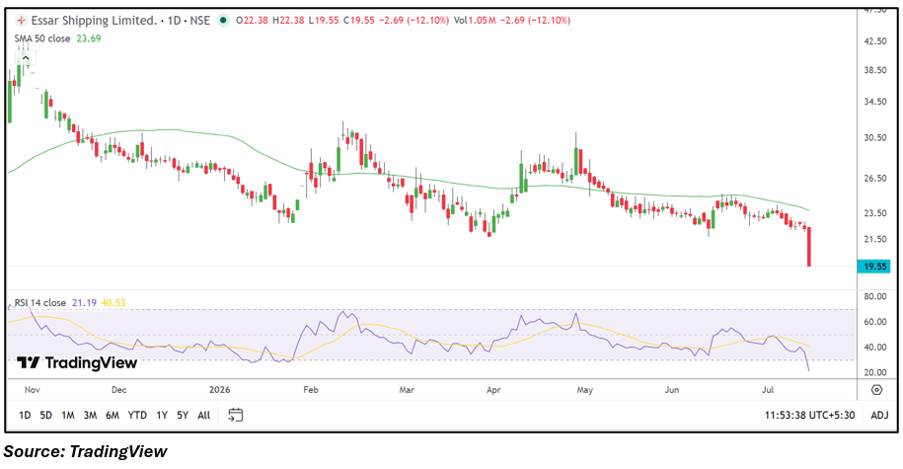Viewport: 903px width, 469px height.
Task: Click the Nov label on time axis
Action: tap(33, 390)
